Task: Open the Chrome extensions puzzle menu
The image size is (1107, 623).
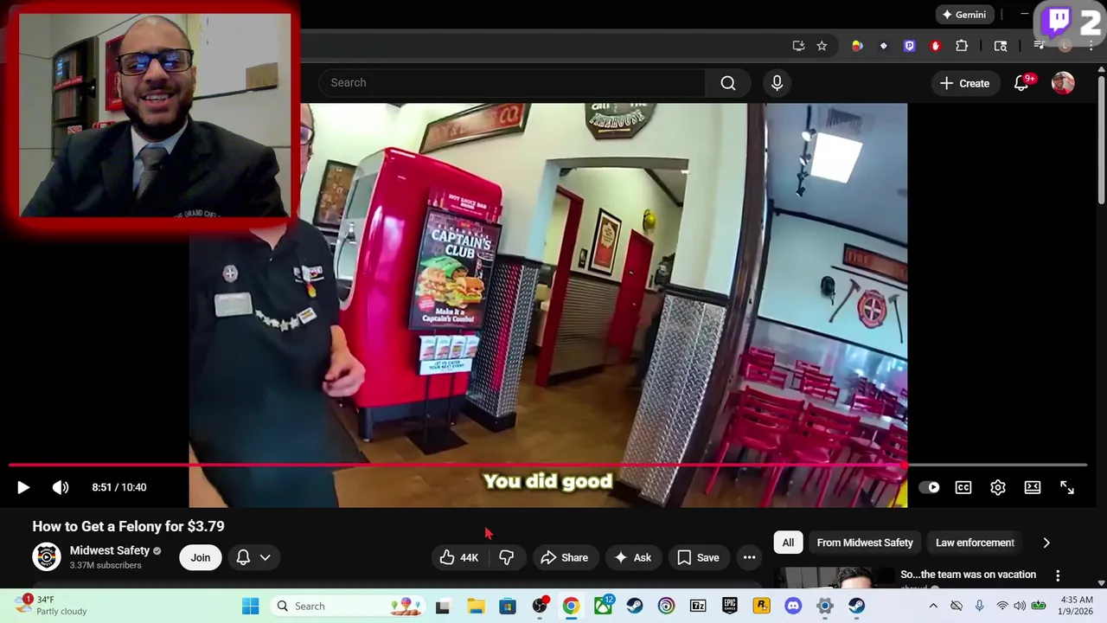Action: (x=962, y=46)
